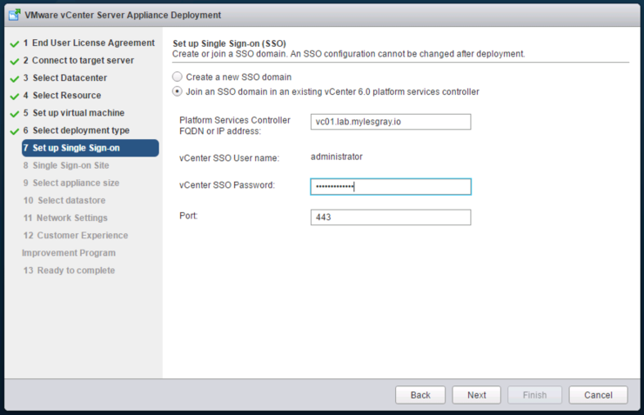Go to step 6 Select deployment type

coord(77,131)
